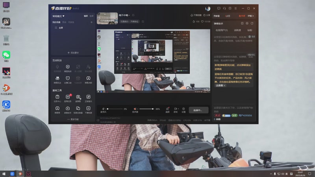Screen dimensions: 315x177
Task: Mute the speaker 扬声器 icon
Action: tap(135, 109)
